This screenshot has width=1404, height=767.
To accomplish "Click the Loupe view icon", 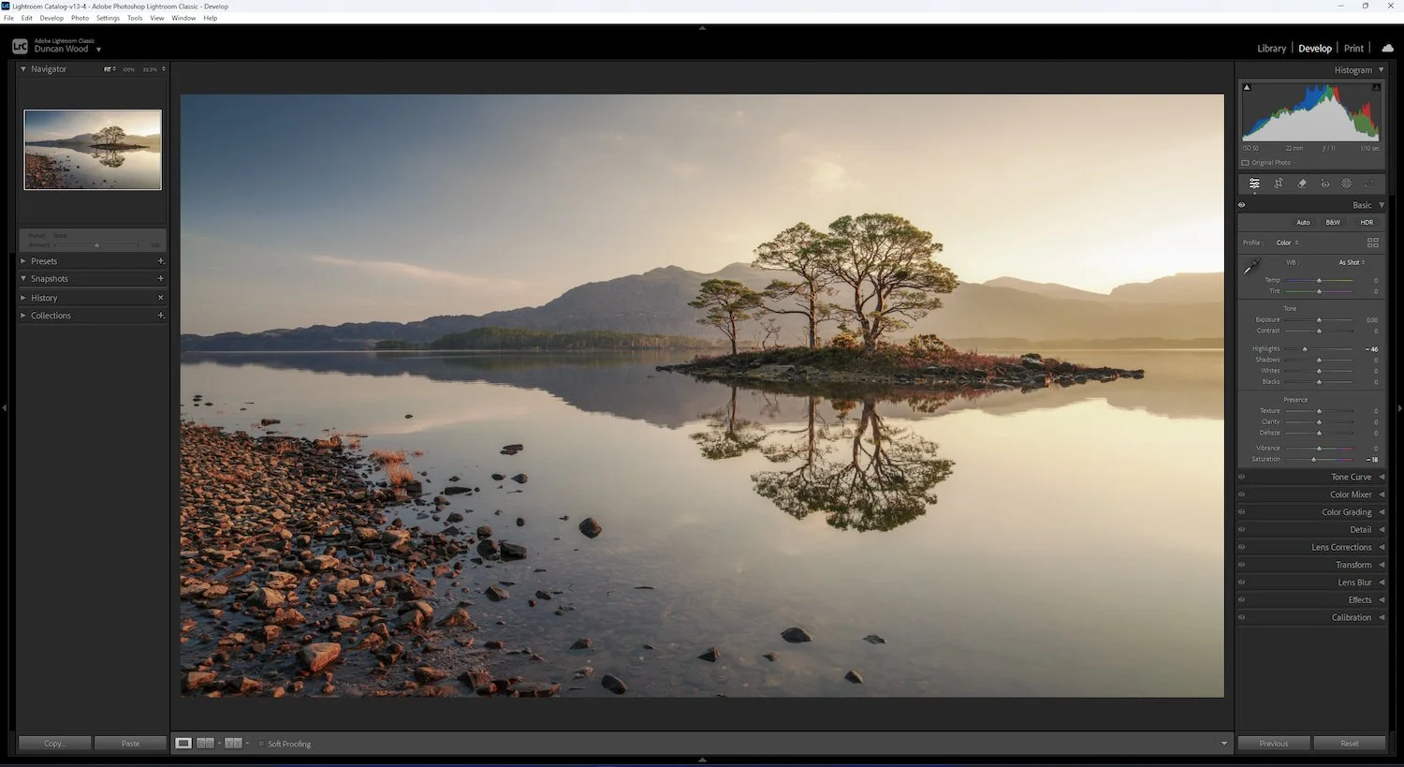I will tap(183, 743).
